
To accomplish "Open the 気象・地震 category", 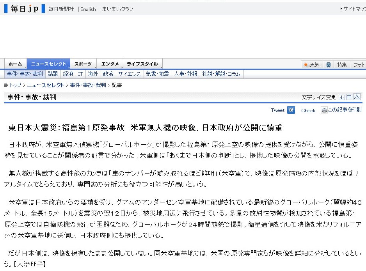I will click(157, 74).
